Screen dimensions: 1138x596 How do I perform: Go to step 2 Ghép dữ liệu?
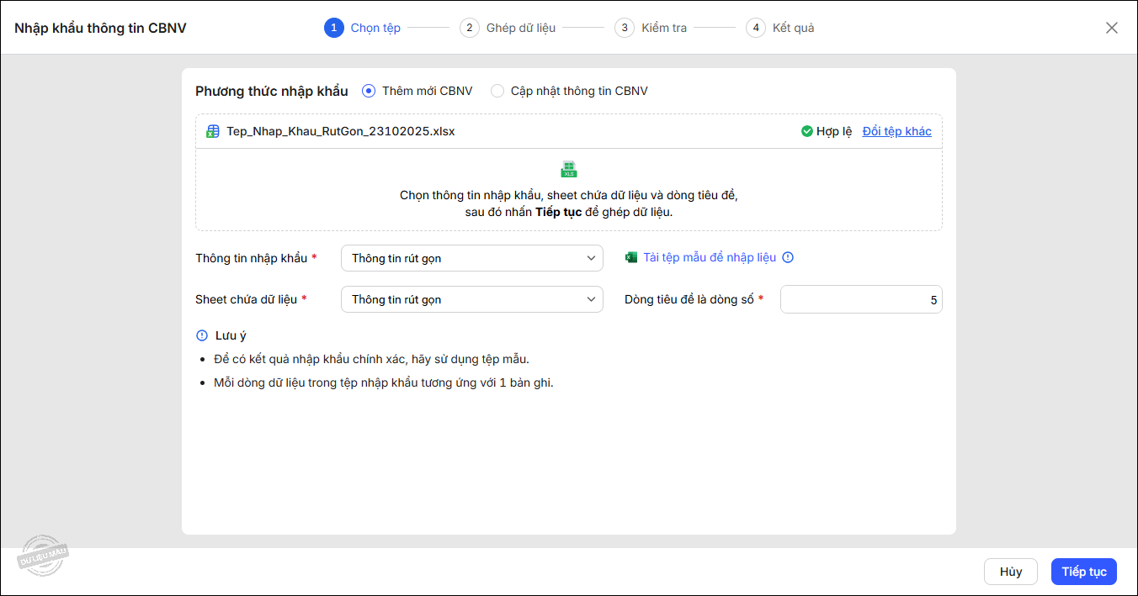coord(508,28)
